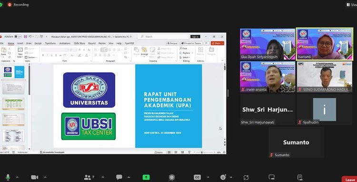
Task: Start Slide Show from status bar icon
Action: (189, 152)
